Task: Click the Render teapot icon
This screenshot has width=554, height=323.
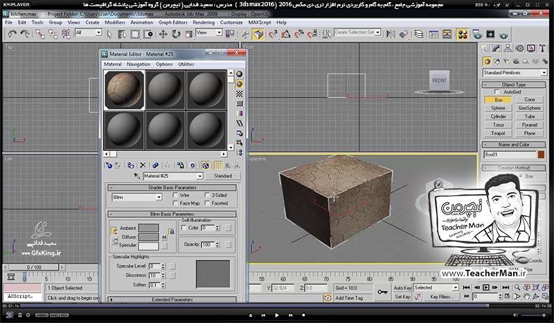Action: (504, 35)
